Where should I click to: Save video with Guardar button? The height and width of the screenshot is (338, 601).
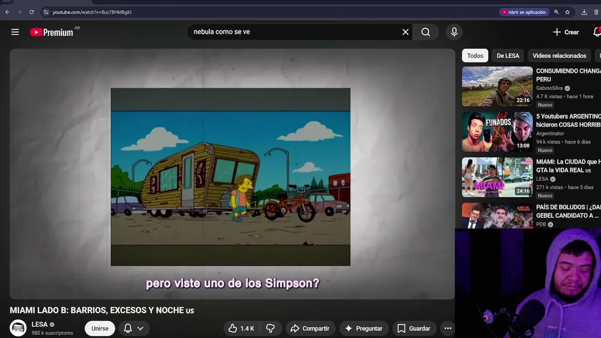[x=414, y=328]
